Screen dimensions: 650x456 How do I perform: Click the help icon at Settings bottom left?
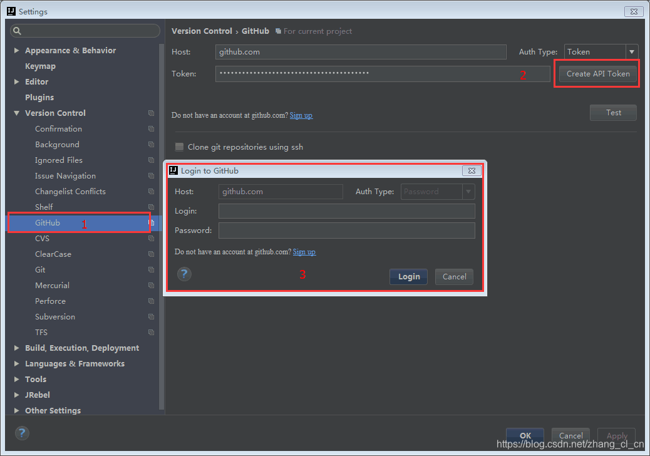(22, 433)
